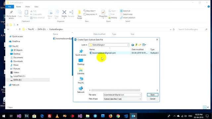Click Pin to Quick access ribbon icon
Screen dimensions: 212x119
coord(11,15)
